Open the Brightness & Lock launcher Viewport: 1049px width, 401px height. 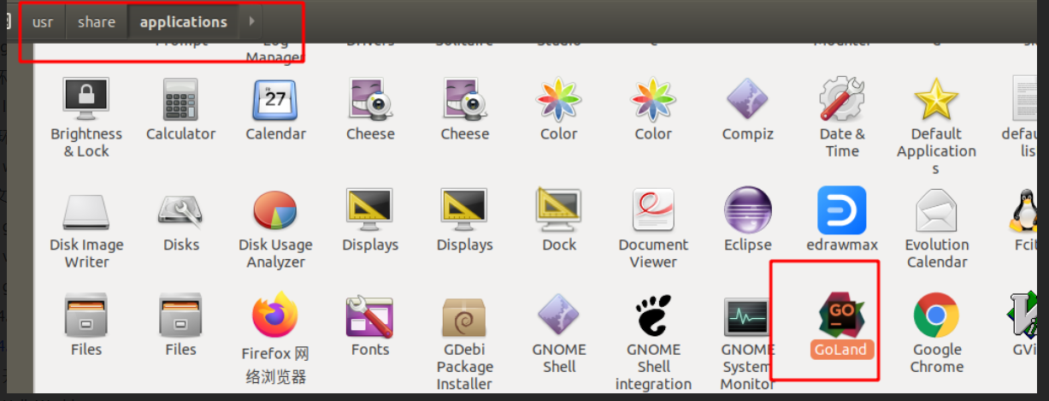point(85,100)
